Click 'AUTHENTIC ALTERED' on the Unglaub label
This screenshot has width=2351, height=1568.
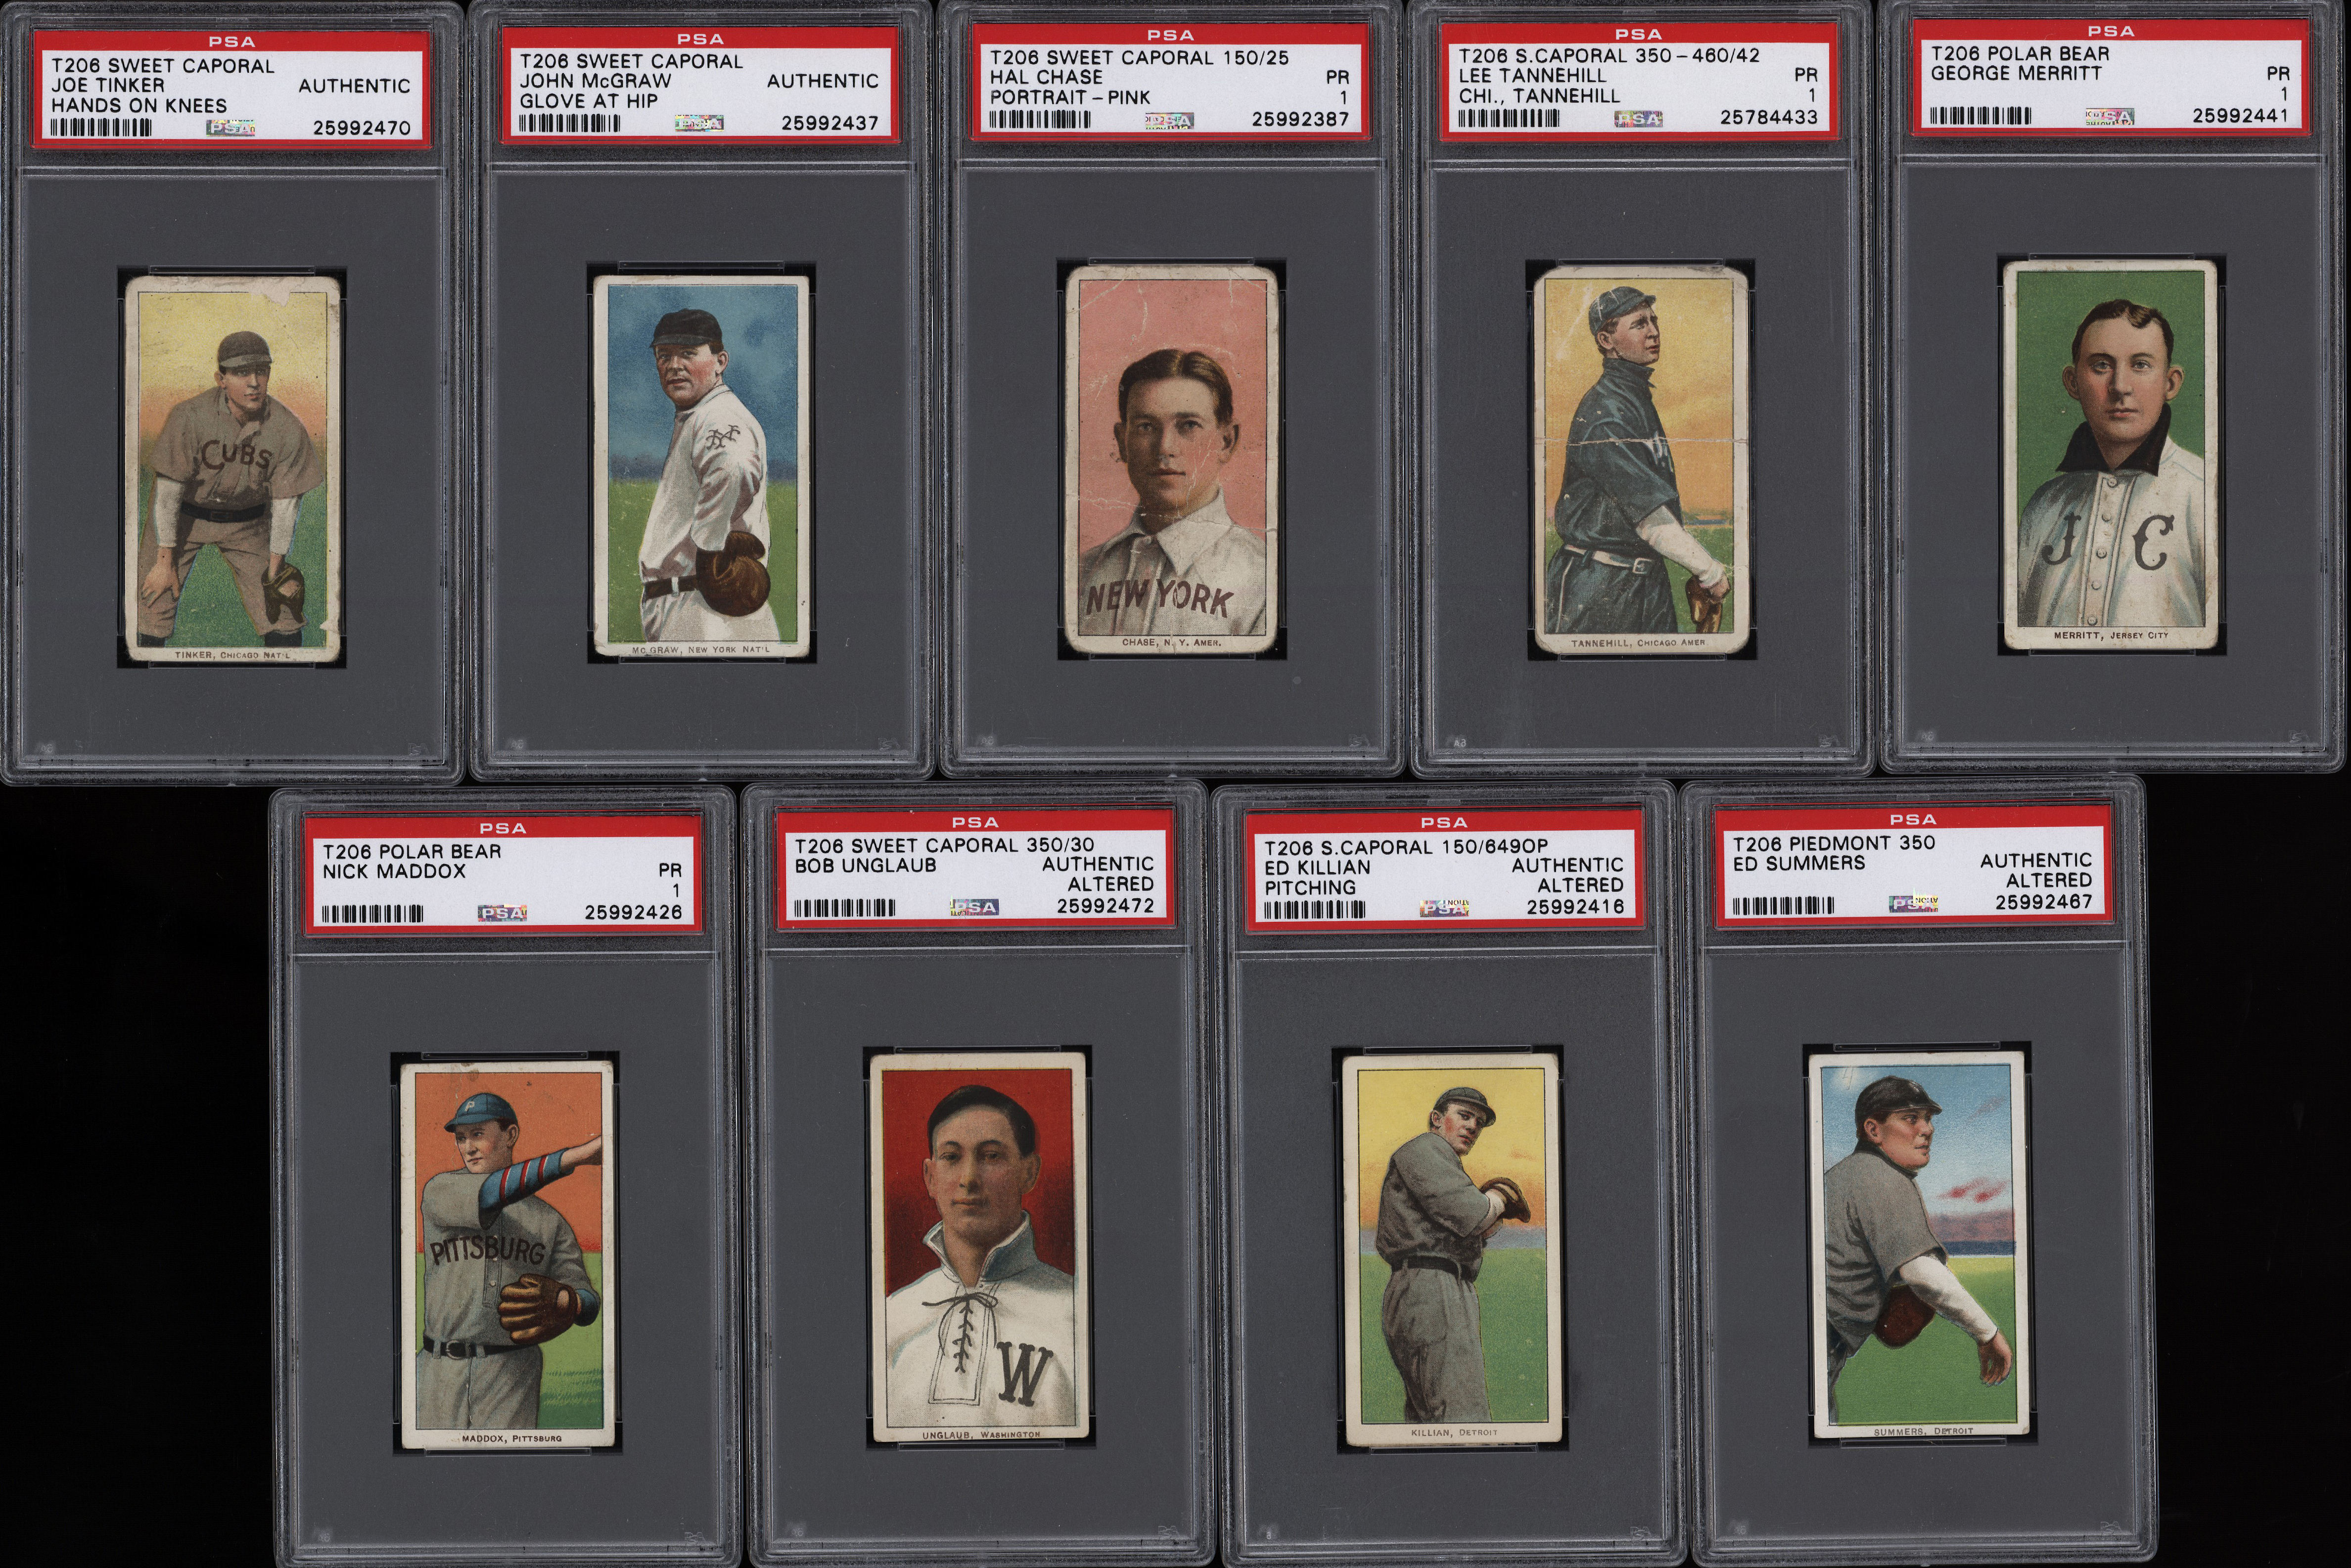1098,874
